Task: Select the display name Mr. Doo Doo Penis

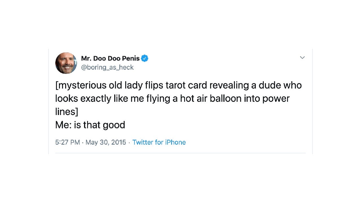Action: coord(110,58)
